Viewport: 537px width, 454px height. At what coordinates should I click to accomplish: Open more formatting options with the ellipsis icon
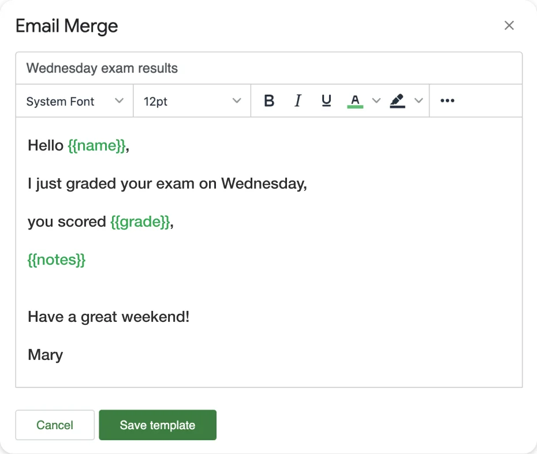(447, 100)
